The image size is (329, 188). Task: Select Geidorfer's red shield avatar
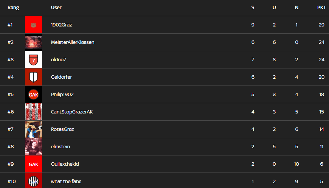33,77
